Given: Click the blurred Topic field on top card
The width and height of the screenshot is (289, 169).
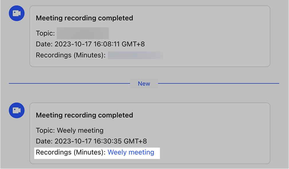Looking at the screenshot, I should tap(83, 33).
